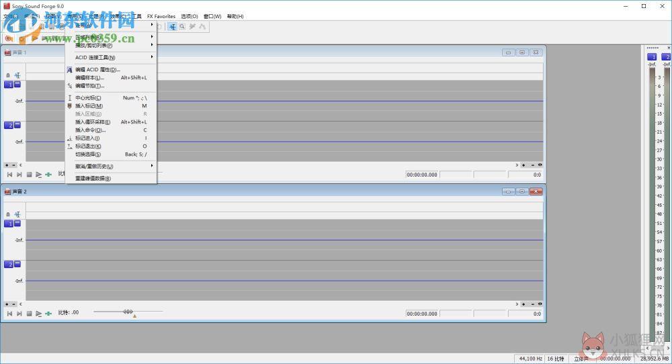Toggle channel 2 button in 声音 1
The image size is (672, 364).
coord(9,126)
